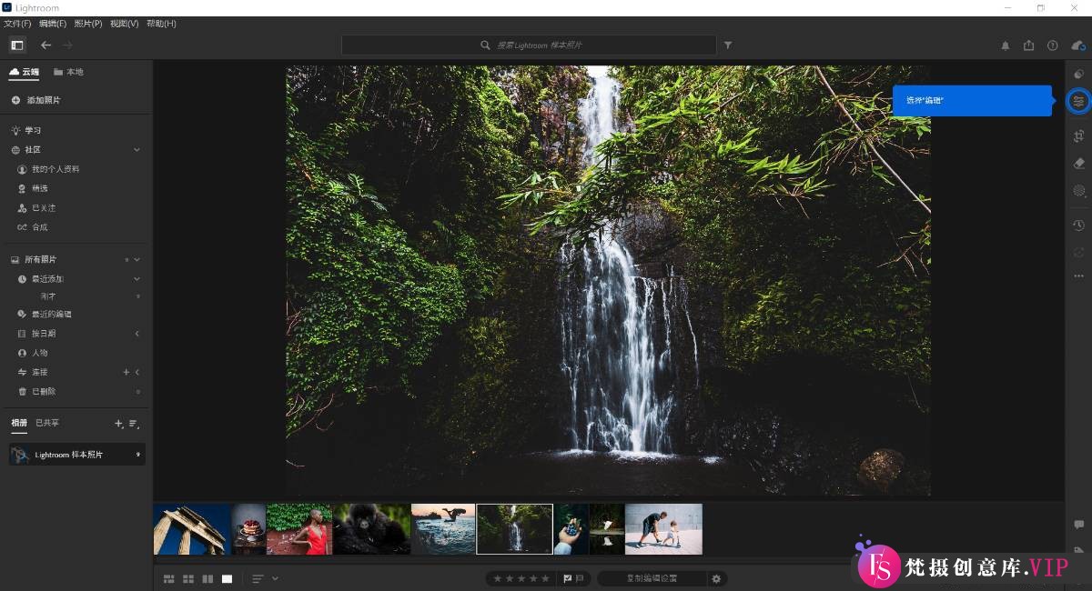Switch to the 云端 tab
Image resolution: width=1092 pixels, height=591 pixels.
[x=25, y=72]
